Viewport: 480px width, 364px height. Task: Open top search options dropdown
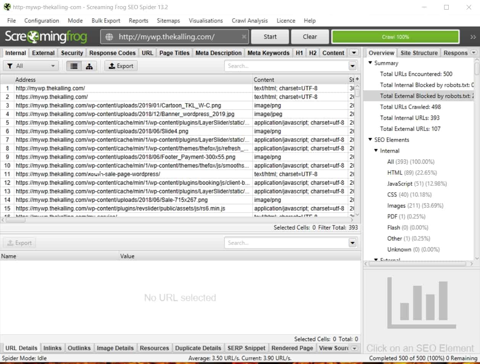353,66
